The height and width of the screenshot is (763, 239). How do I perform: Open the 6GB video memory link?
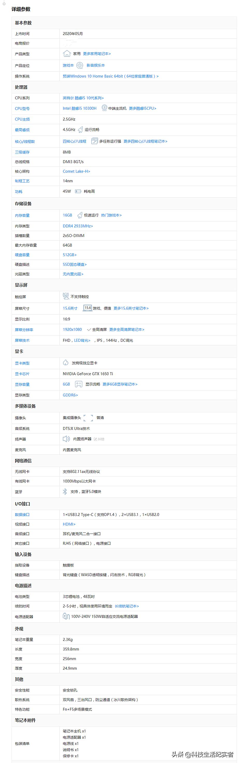[66, 384]
